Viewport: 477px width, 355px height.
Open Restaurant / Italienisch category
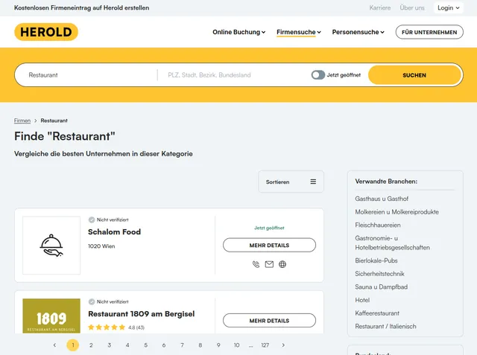[x=385, y=326]
